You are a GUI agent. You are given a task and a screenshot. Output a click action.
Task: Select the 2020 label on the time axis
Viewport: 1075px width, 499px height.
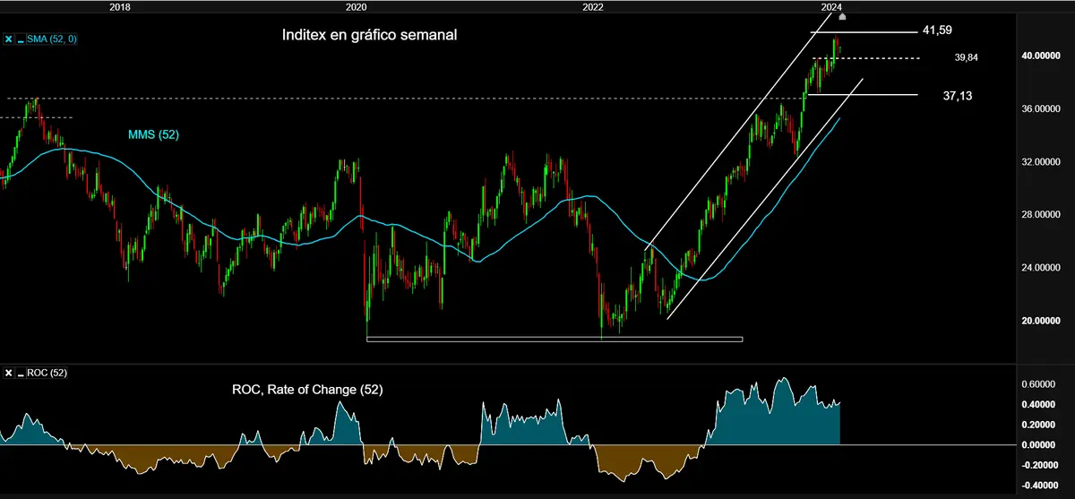(x=356, y=6)
